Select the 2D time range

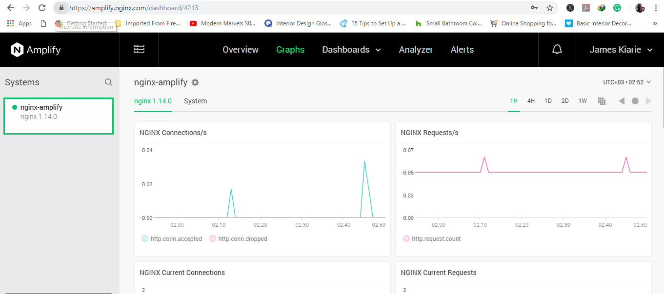tap(565, 101)
